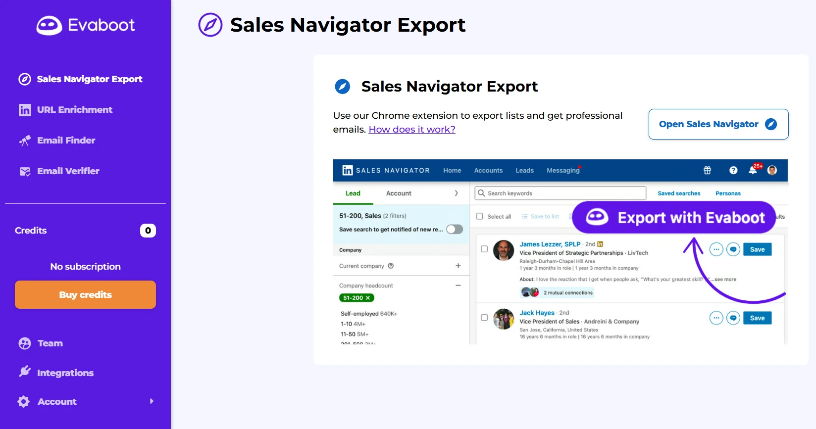The height and width of the screenshot is (429, 816).
Task: Click James Lezzer profile photo
Action: coord(504,250)
